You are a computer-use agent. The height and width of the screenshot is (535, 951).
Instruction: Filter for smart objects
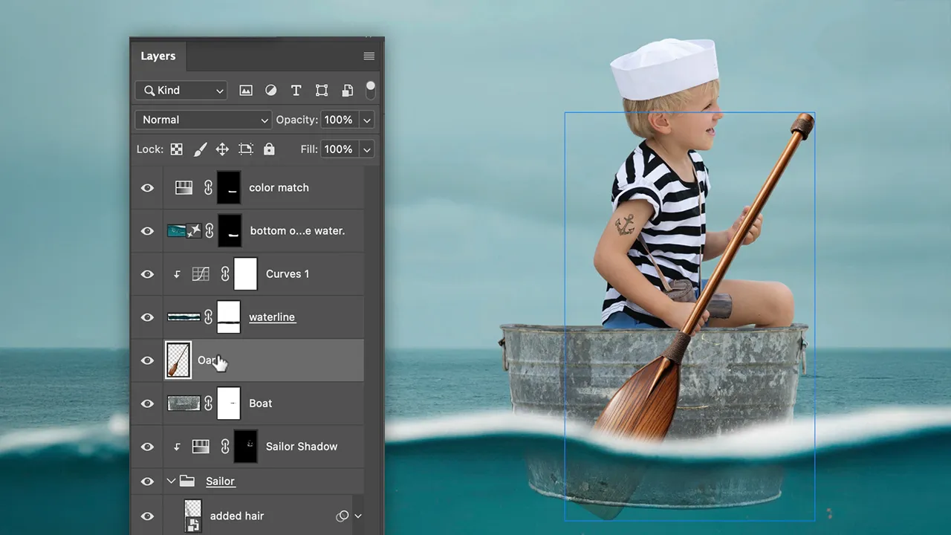pyautogui.click(x=347, y=91)
